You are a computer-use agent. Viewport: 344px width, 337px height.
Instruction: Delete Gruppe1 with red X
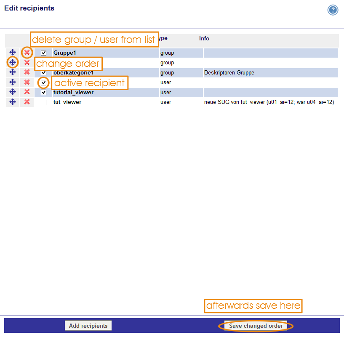click(x=27, y=53)
